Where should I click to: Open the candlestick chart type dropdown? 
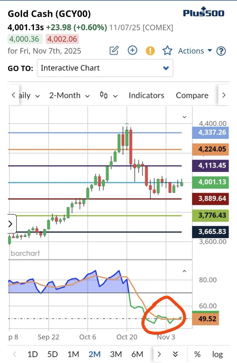pos(108,96)
